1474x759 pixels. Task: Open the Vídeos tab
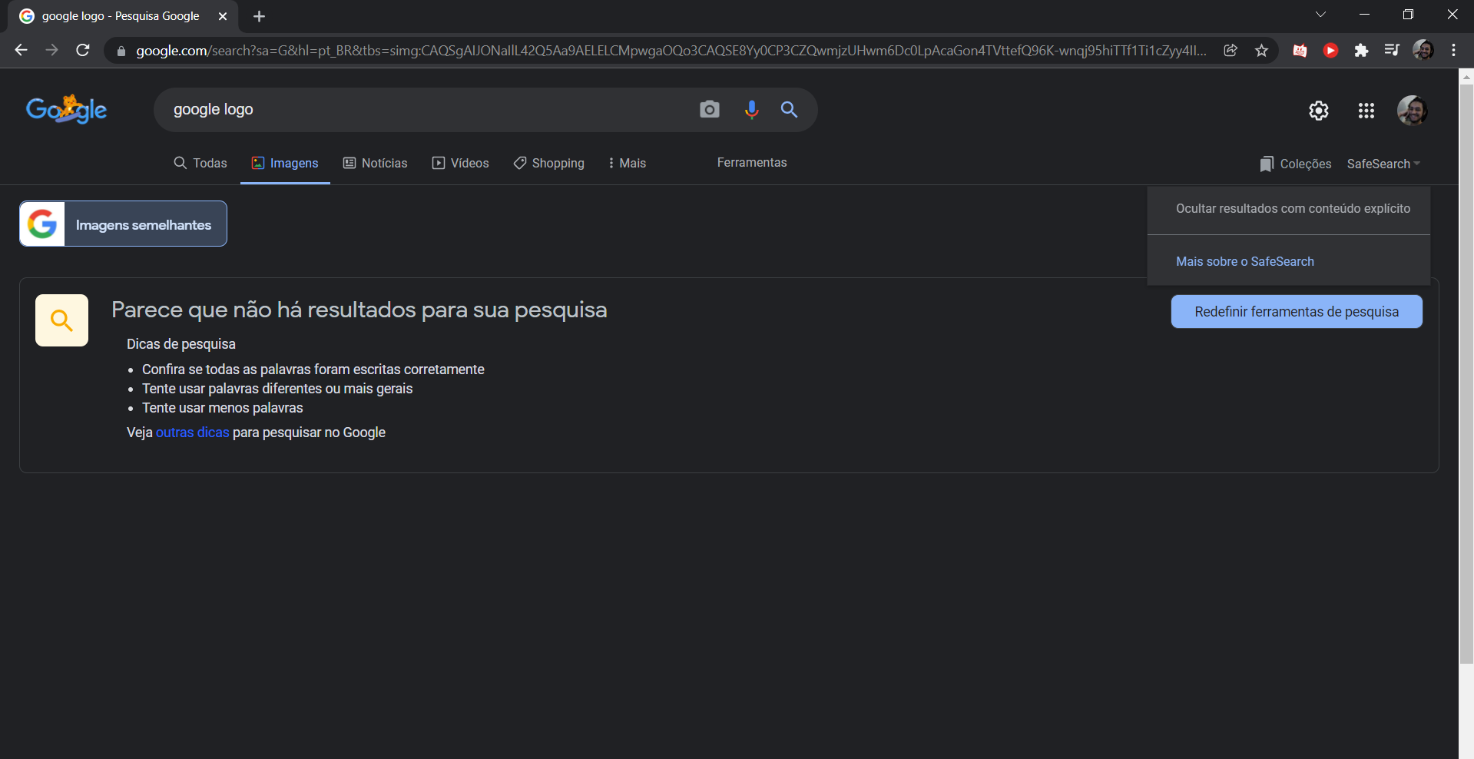(460, 163)
